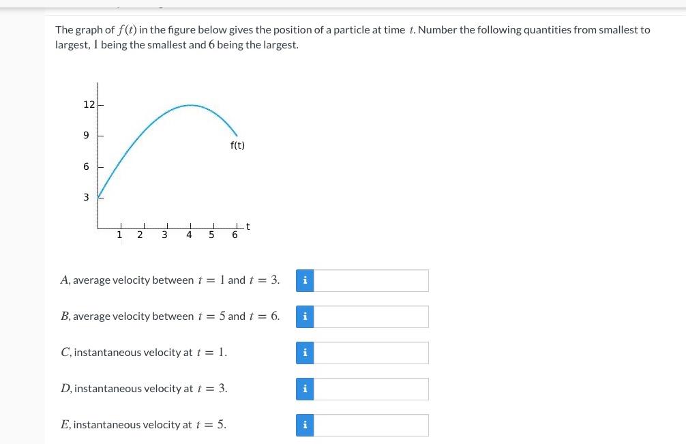Click the answer box for average velocity B
Screen dimensions: 686x444
[372, 316]
